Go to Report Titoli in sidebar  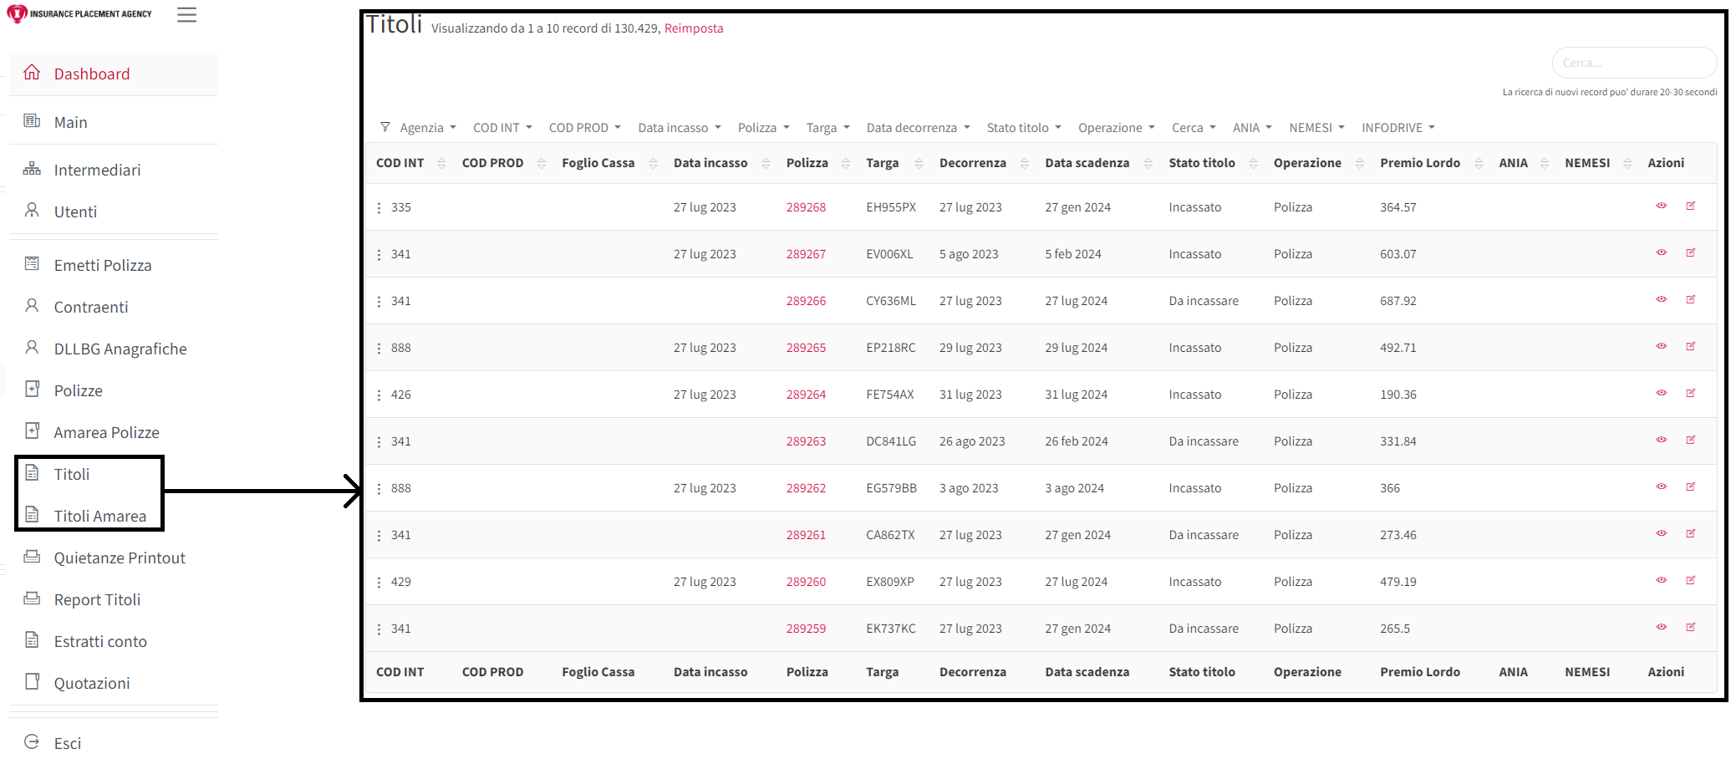pos(97,599)
